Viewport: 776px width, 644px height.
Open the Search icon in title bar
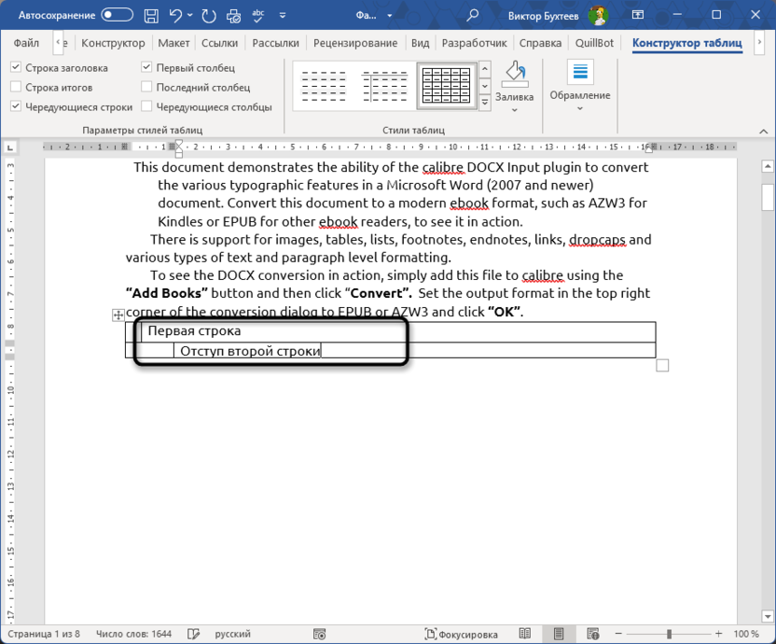(x=472, y=15)
